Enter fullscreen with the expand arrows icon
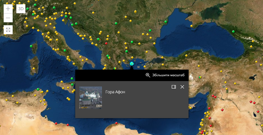263x135 pixels. [x=8, y=30]
